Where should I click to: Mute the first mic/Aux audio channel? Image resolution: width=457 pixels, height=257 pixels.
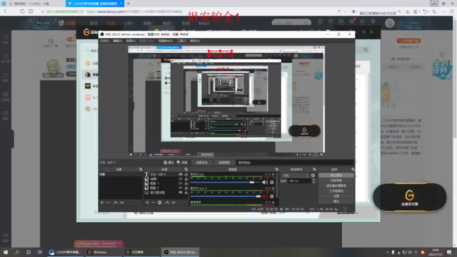(x=264, y=182)
